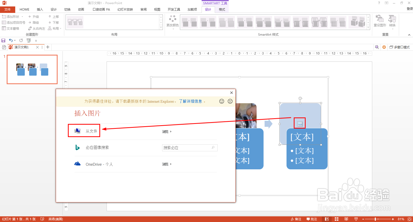Click the zoom in plus button
Viewport: 413px width, 222px height.
coord(393,219)
